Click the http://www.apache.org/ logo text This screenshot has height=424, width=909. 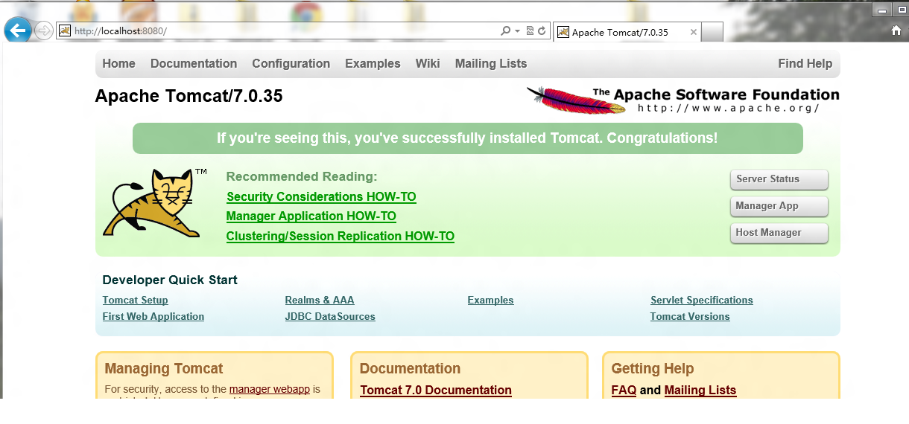tap(729, 109)
